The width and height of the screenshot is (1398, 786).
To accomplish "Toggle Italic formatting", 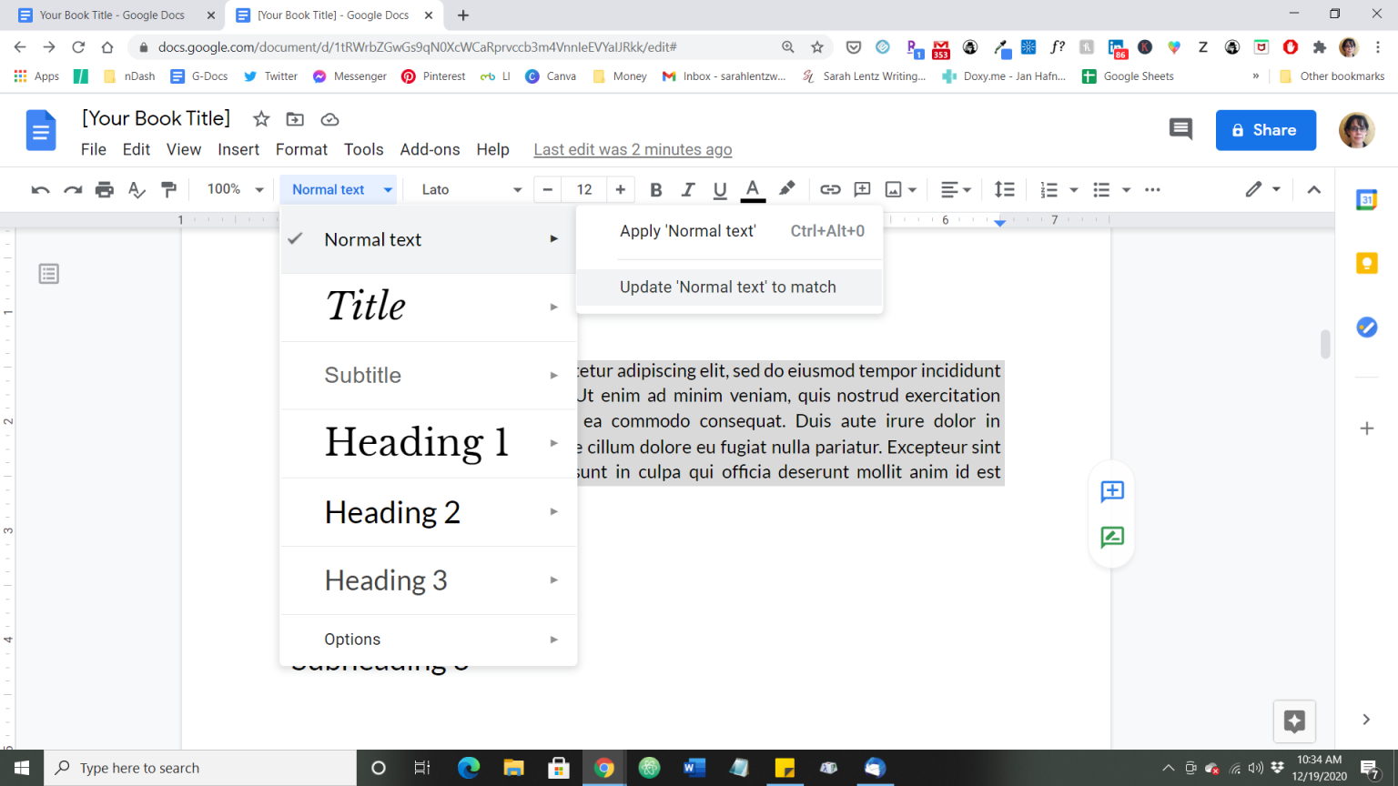I will [x=688, y=189].
